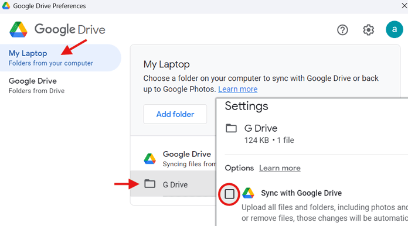Click the Options label
The width and height of the screenshot is (408, 226).
coord(239,168)
